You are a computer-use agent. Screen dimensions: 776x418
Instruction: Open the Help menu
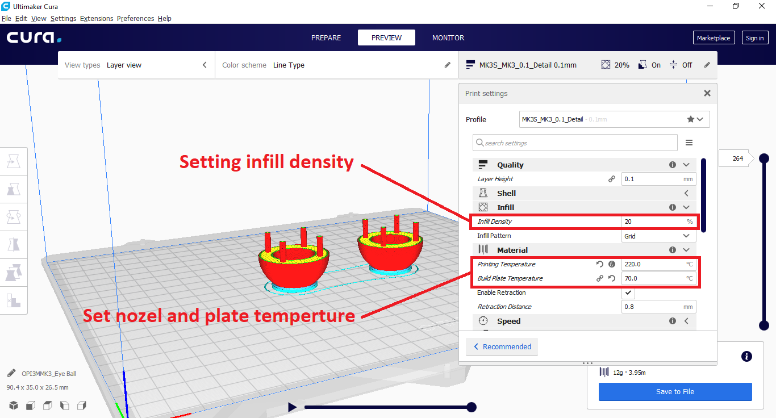[164, 18]
